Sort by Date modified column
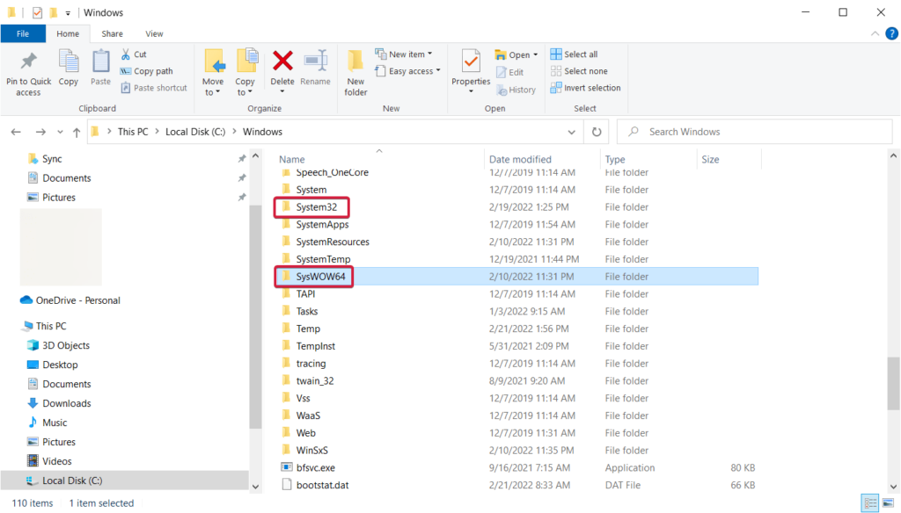The height and width of the screenshot is (513, 901). coord(520,160)
